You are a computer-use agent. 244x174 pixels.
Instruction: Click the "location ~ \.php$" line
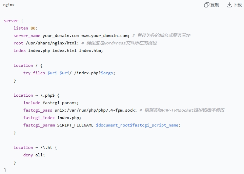37,95
